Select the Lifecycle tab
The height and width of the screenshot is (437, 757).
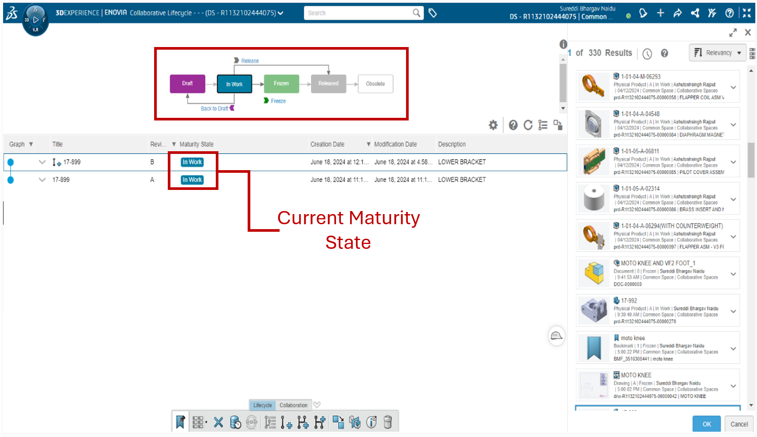(262, 405)
